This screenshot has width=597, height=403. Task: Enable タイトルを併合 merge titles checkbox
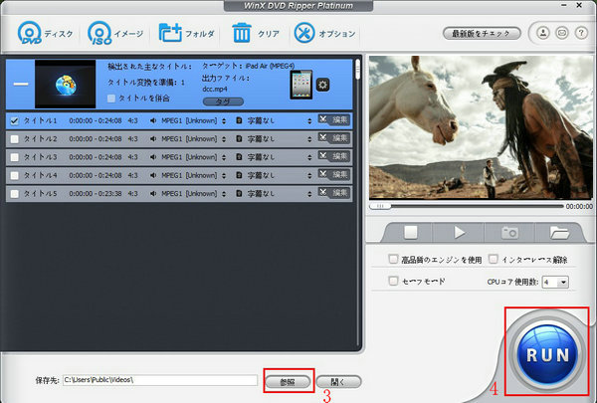coord(111,99)
